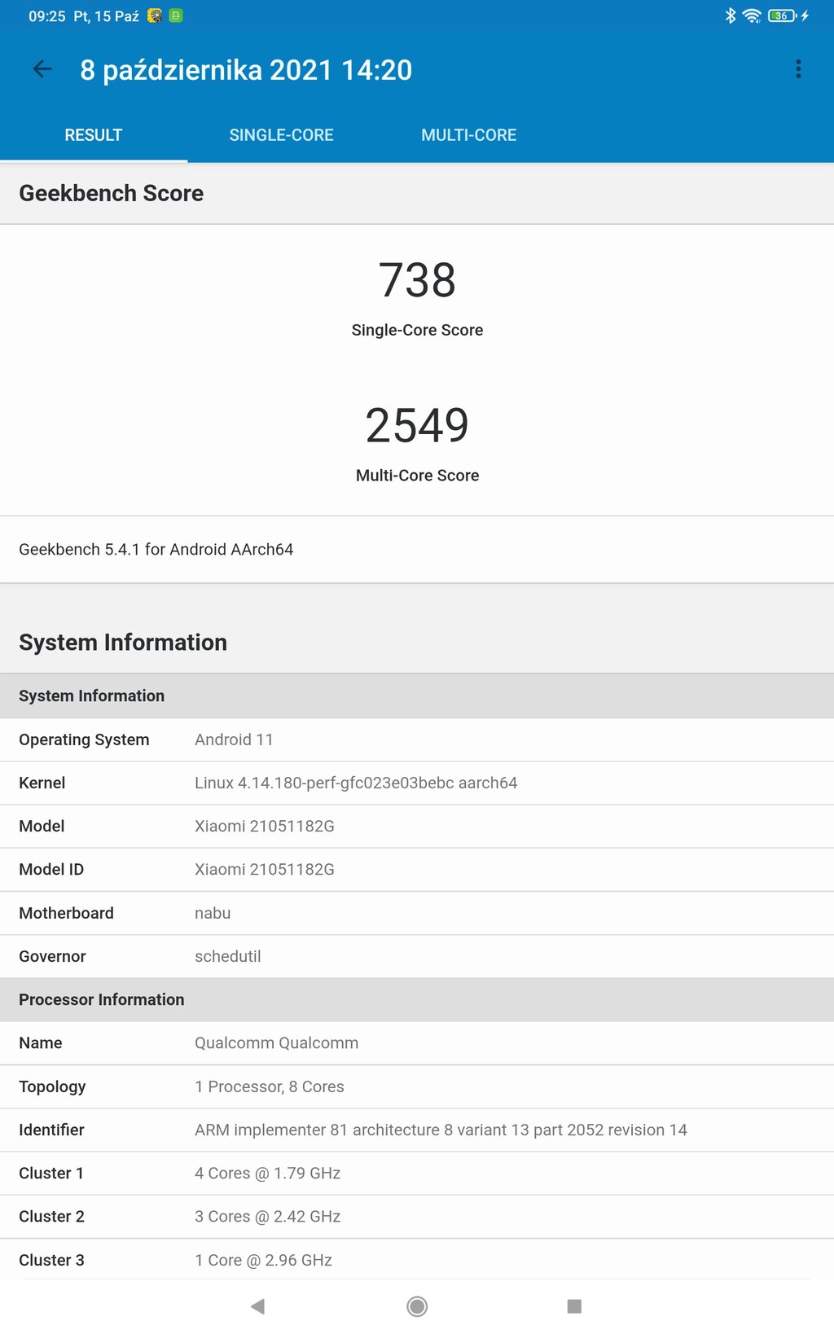This screenshot has width=834, height=1334.
Task: Tap the 'Single-Core Score' label
Action: (x=417, y=330)
